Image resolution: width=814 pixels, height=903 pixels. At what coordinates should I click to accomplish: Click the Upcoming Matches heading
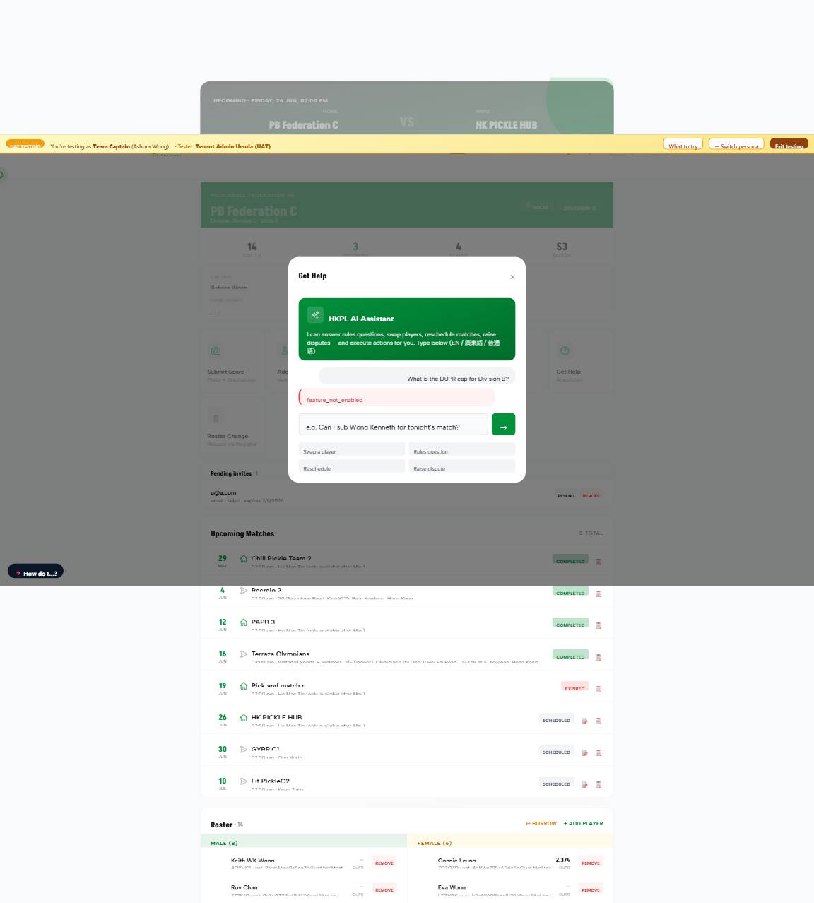[242, 533]
